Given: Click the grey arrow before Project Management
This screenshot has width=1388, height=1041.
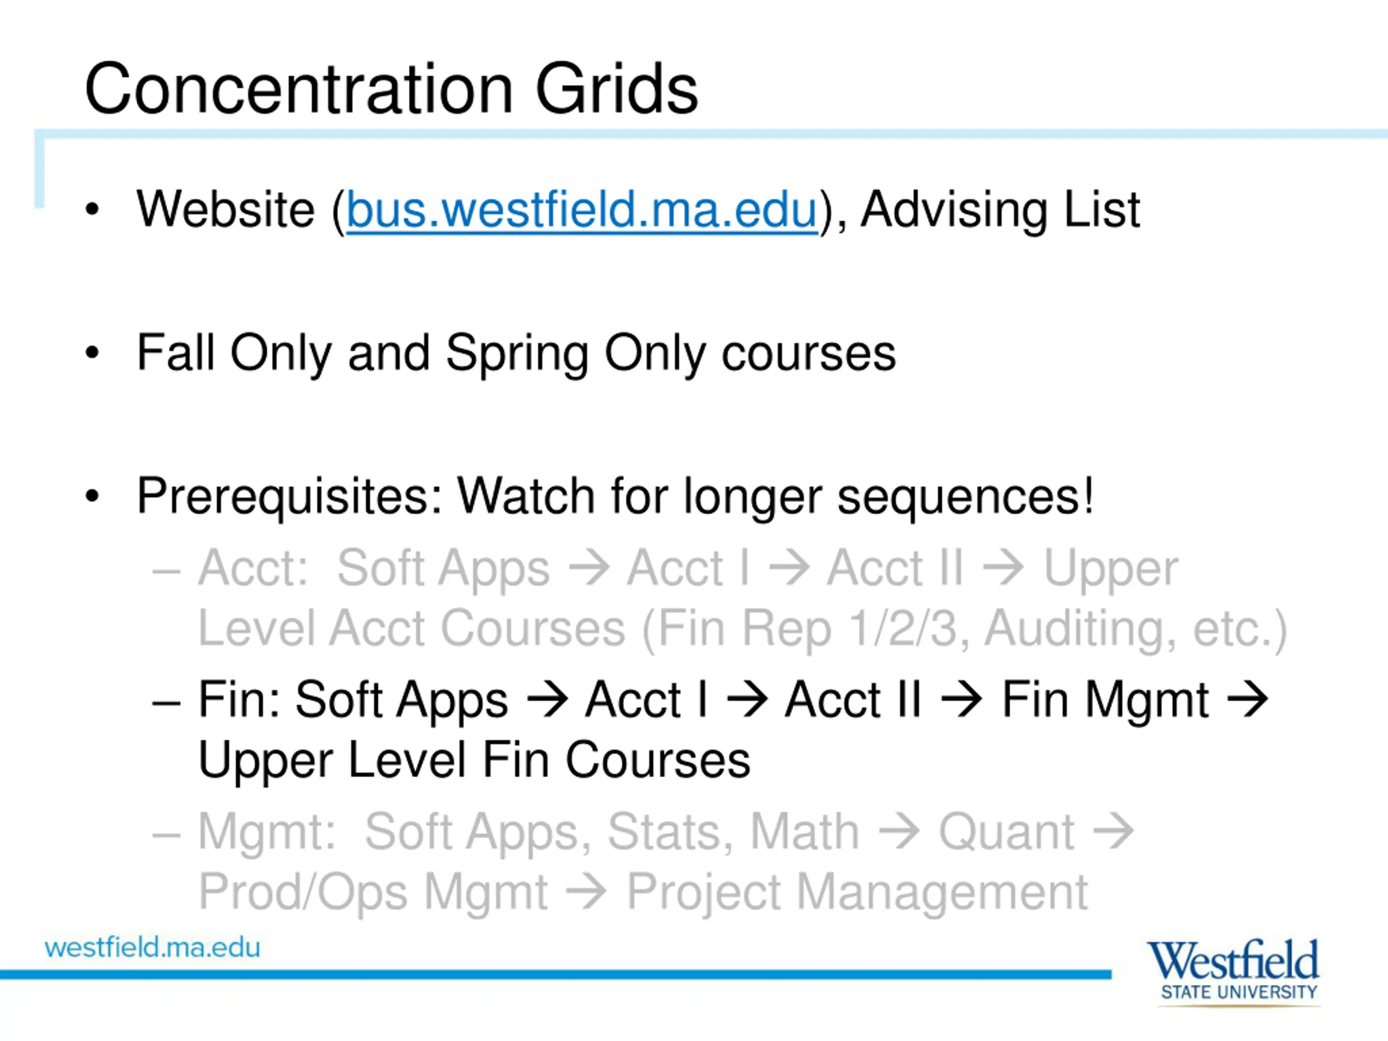Looking at the screenshot, I should 586,892.
